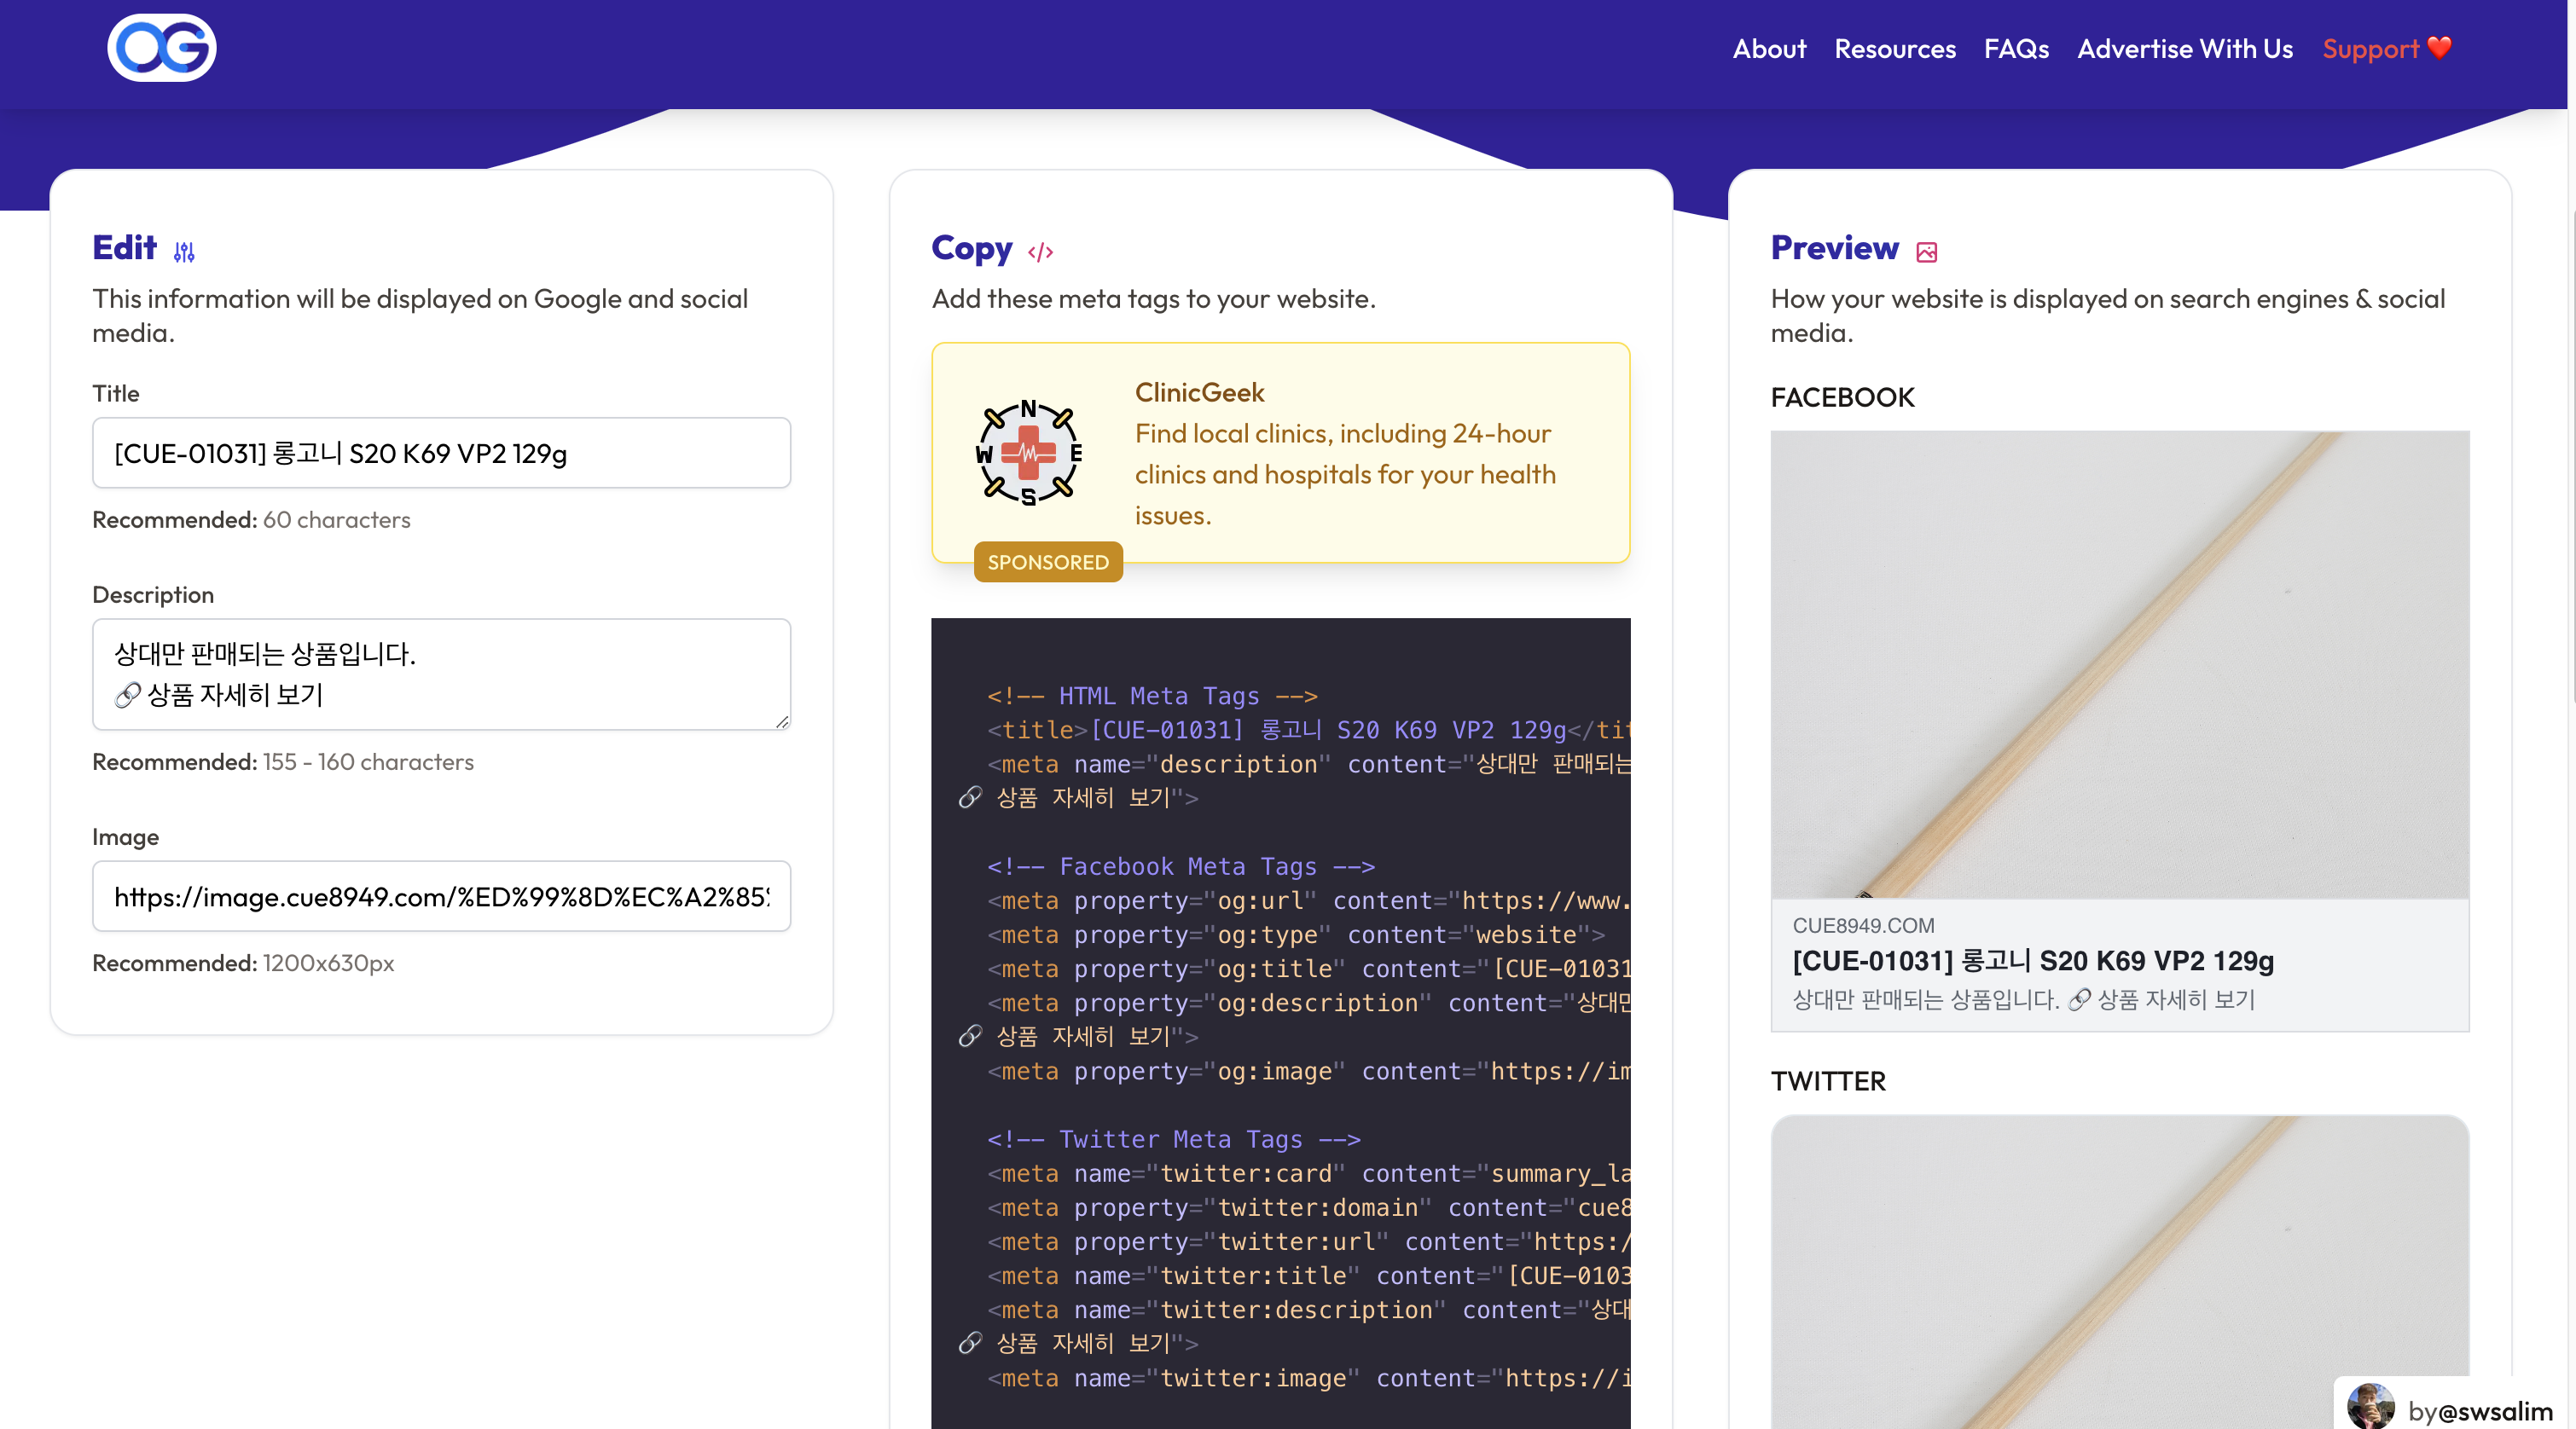Screen dimensions: 2576x1429
Task: Click the Support link in header
Action: click(x=2369, y=49)
